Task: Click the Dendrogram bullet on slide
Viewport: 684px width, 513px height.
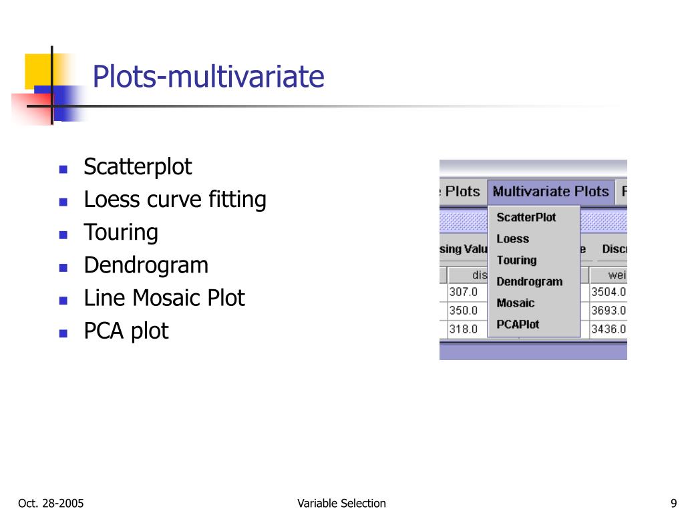Action: pyautogui.click(x=146, y=265)
